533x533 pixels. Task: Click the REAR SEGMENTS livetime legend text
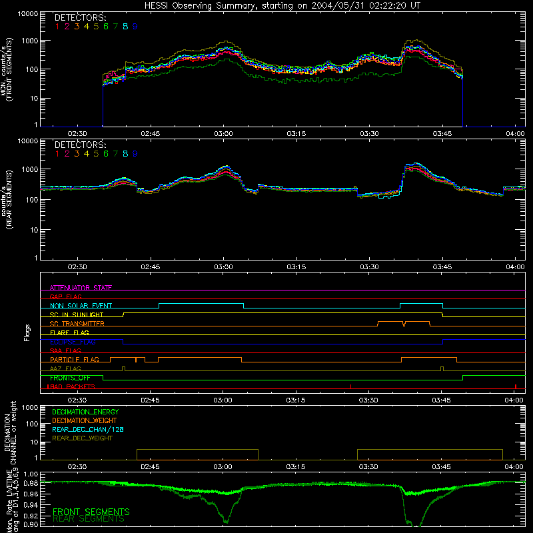pos(89,519)
